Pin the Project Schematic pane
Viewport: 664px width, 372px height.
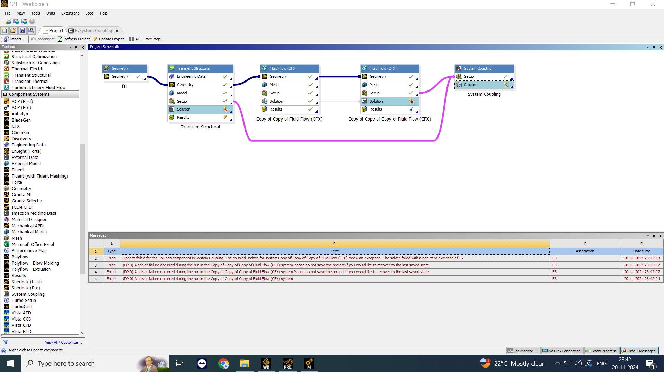pyautogui.click(x=654, y=47)
